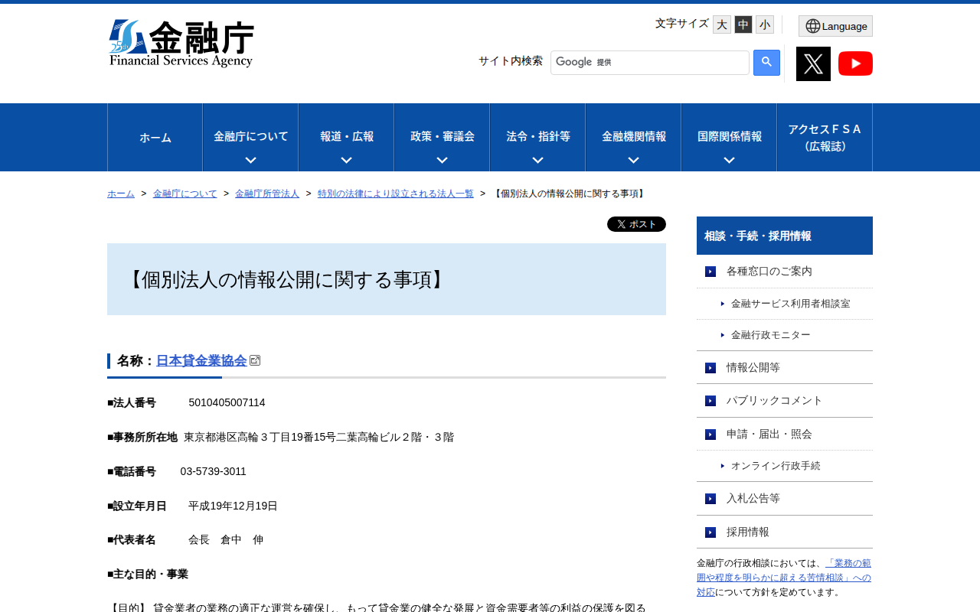Click the Financial Services Agency logo

coord(181,44)
